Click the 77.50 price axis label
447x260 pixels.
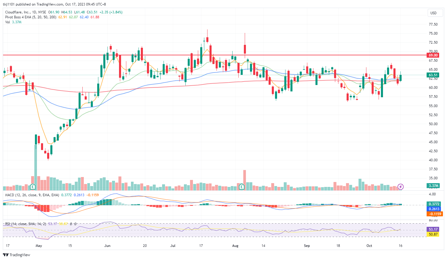pos(433,24)
